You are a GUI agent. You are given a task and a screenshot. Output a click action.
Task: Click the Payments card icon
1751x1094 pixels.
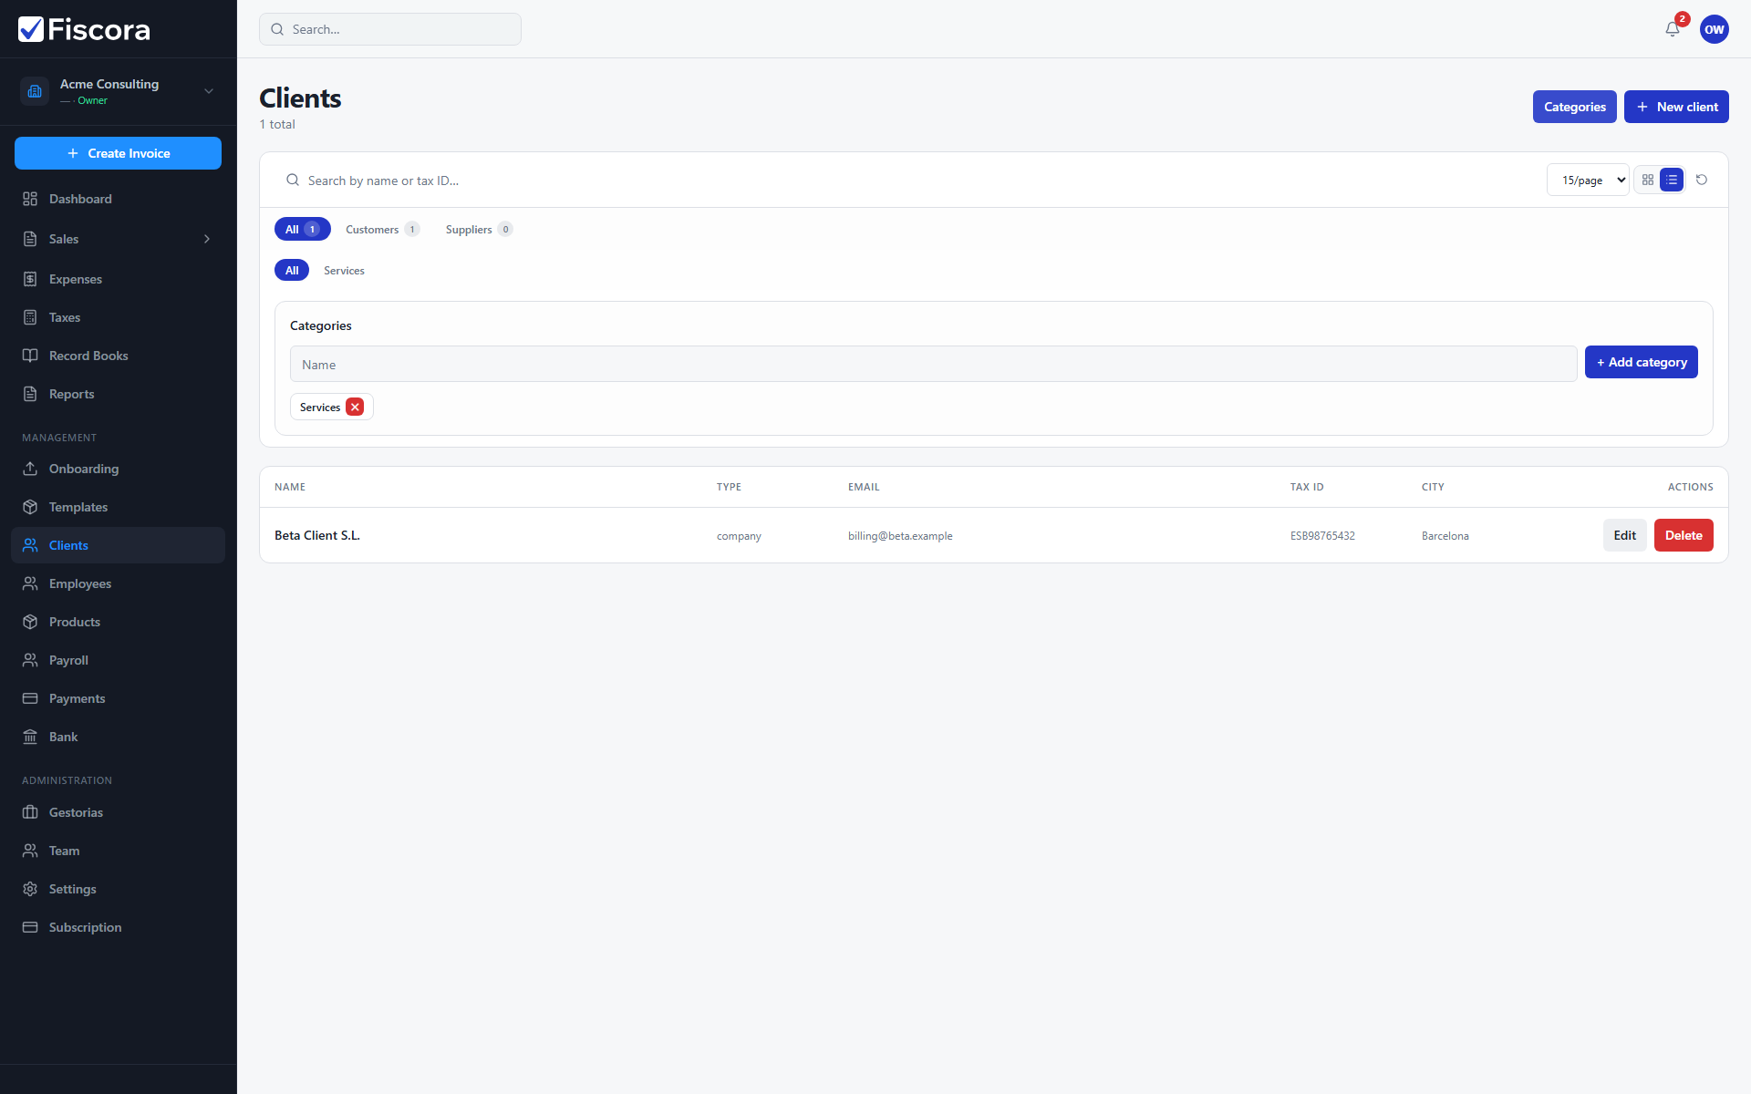click(x=30, y=698)
